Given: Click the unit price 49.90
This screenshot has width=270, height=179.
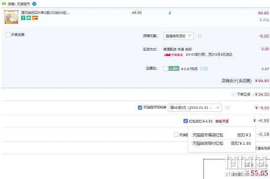Looking at the screenshot, I should [x=137, y=13].
